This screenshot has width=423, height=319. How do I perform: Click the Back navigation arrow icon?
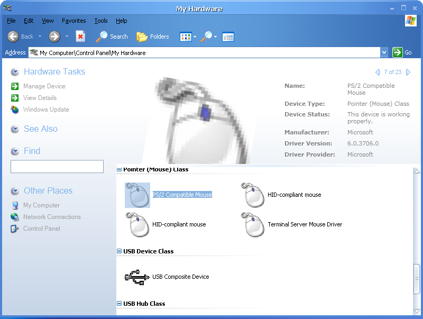click(x=14, y=37)
